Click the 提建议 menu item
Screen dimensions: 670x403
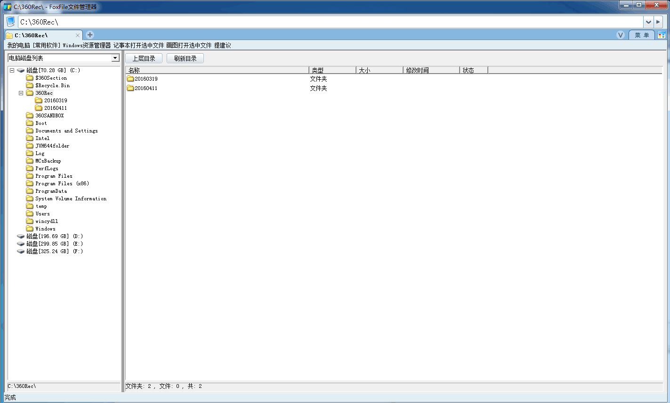(x=222, y=46)
